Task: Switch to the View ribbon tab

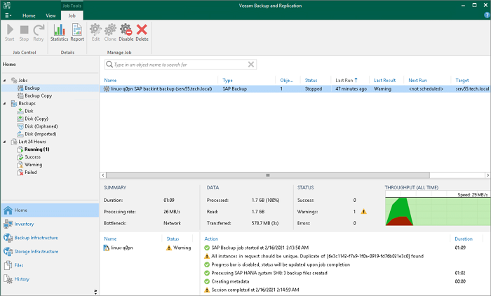Action: pos(51,15)
